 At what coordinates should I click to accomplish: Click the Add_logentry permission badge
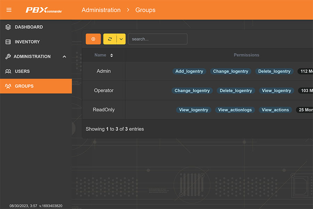click(189, 71)
